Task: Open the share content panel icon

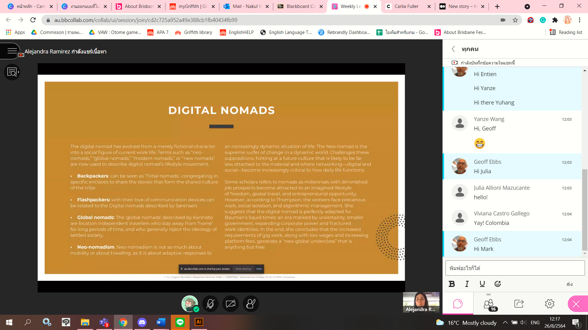Action: click(x=519, y=304)
